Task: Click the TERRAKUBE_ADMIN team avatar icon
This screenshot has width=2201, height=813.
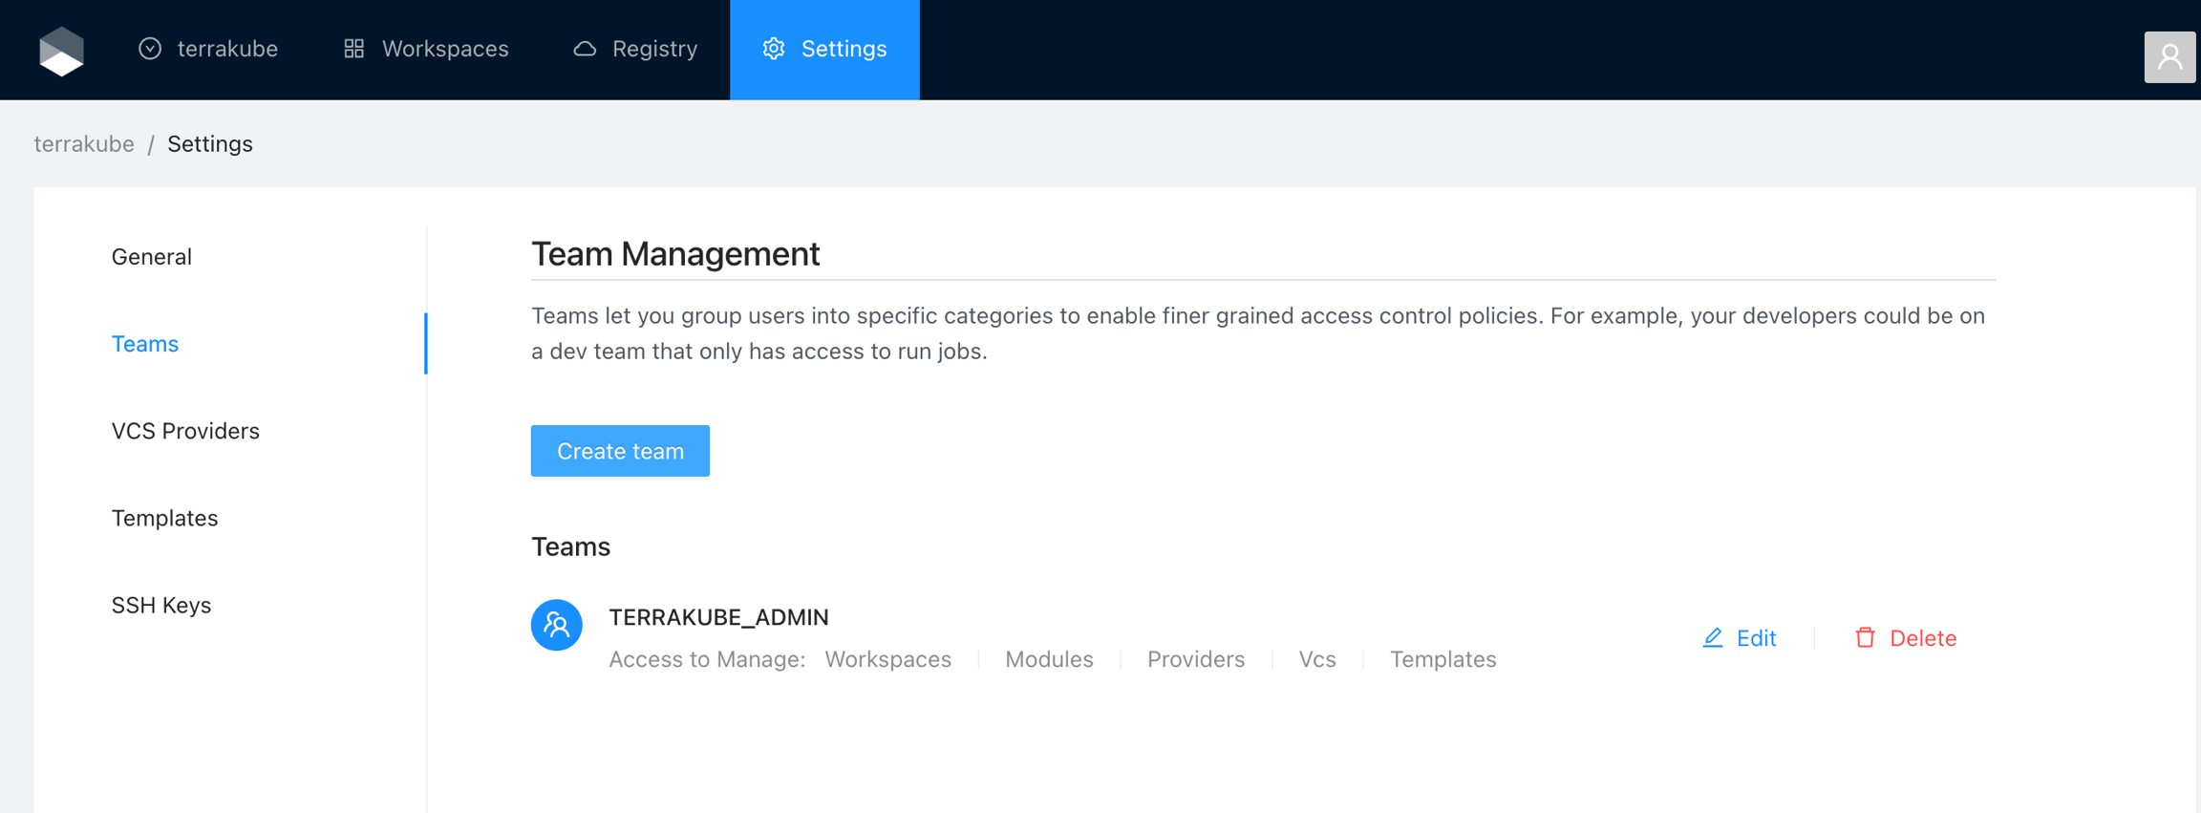Action: click(x=557, y=625)
